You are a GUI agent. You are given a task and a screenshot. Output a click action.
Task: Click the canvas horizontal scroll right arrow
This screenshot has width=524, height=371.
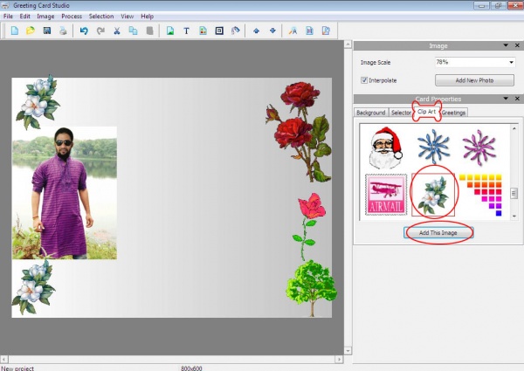(x=339, y=360)
